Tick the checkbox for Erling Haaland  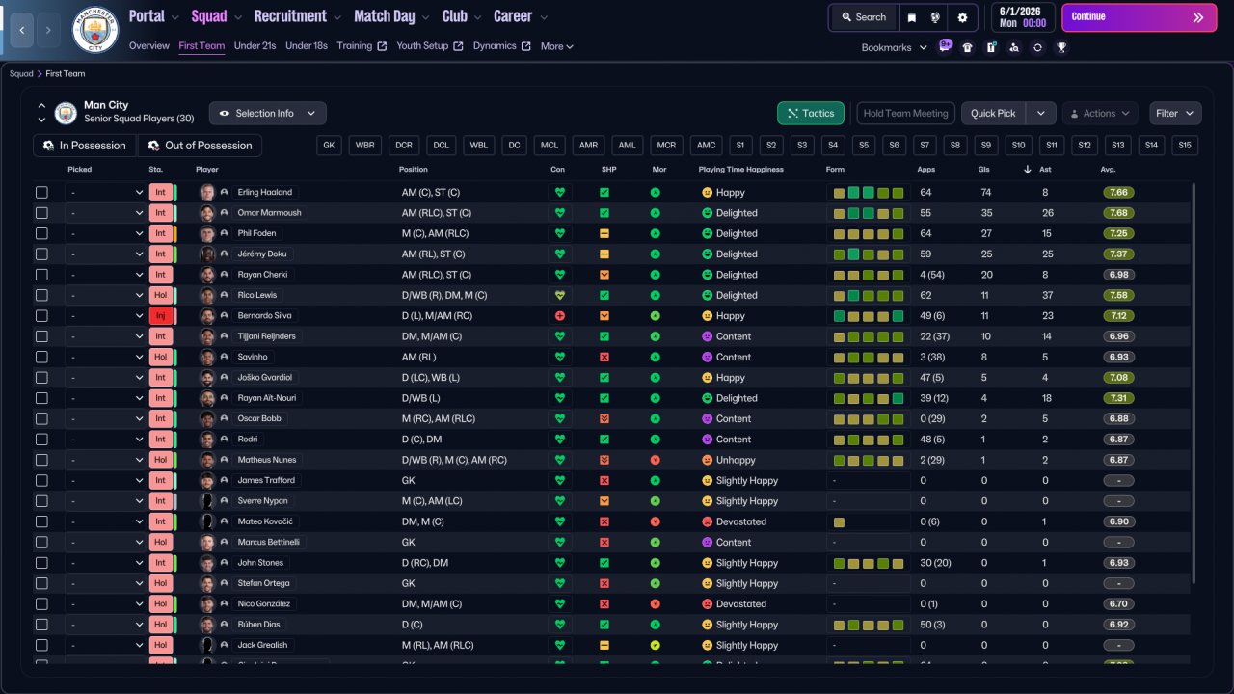click(x=41, y=193)
